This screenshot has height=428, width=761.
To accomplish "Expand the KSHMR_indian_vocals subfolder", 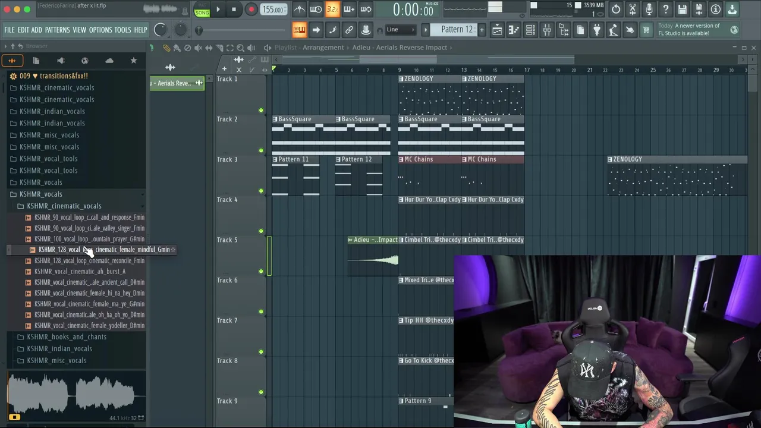I will tap(59, 349).
